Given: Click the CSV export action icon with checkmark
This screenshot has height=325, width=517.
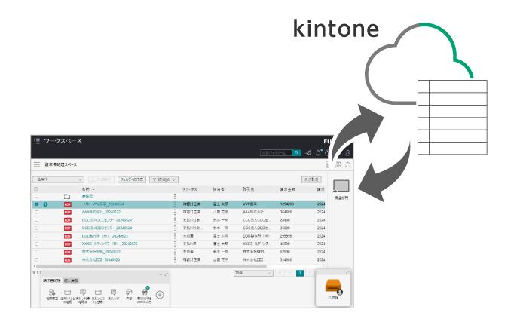Looking at the screenshot, I should point(145,291).
